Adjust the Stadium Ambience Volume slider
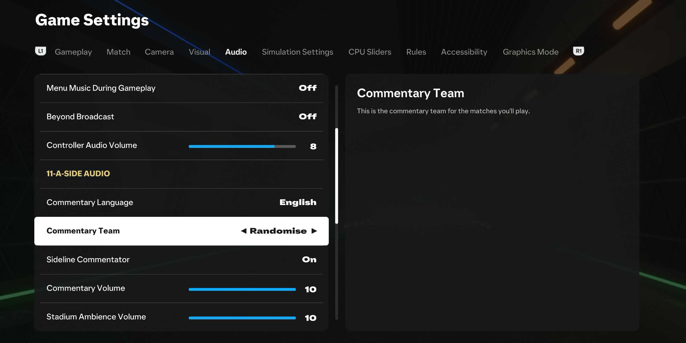The height and width of the screenshot is (343, 686). [242, 318]
